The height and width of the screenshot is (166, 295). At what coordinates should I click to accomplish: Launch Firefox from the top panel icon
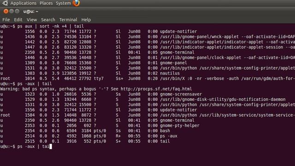coord(76,3)
